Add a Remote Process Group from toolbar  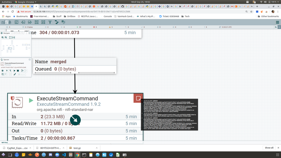point(43,22)
